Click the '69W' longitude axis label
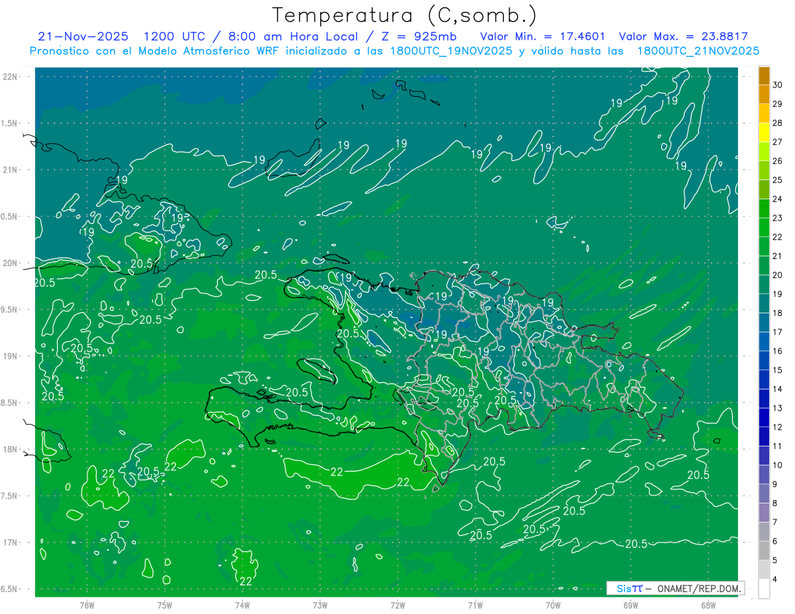Screen dimensions: 795x614 [631, 605]
